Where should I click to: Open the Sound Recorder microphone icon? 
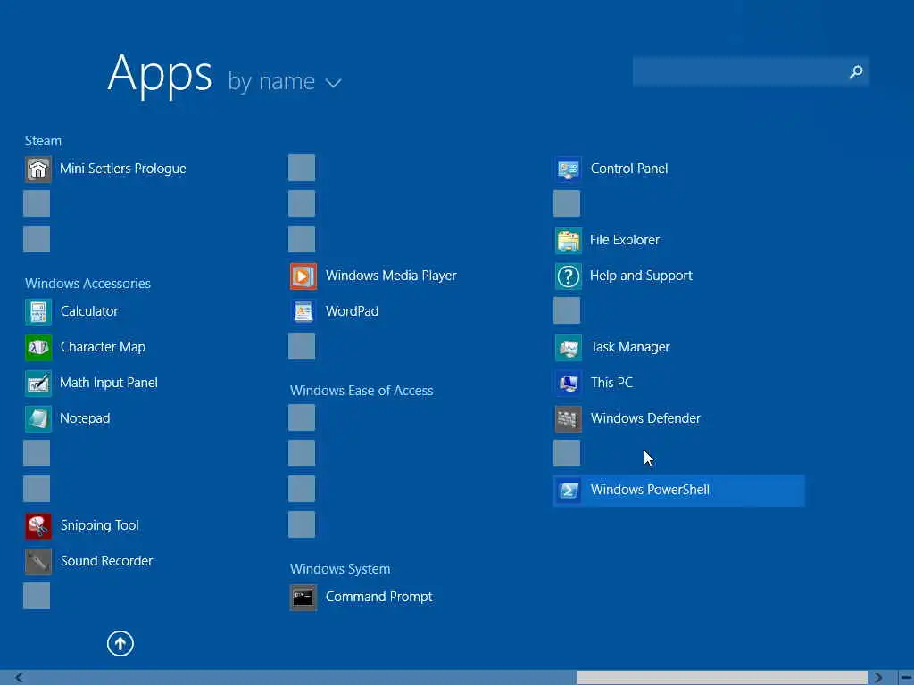coord(37,561)
